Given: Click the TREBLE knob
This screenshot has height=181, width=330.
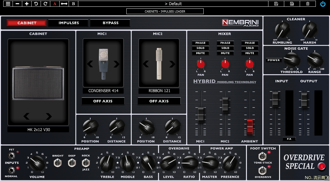Looking at the screenshot, I should click(107, 163).
